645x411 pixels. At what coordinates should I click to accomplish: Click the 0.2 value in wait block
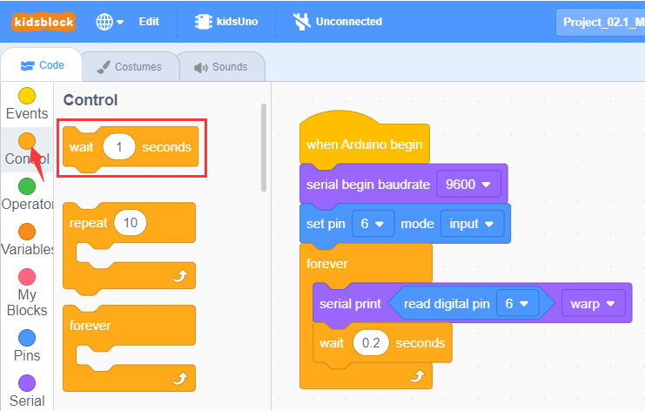(371, 343)
